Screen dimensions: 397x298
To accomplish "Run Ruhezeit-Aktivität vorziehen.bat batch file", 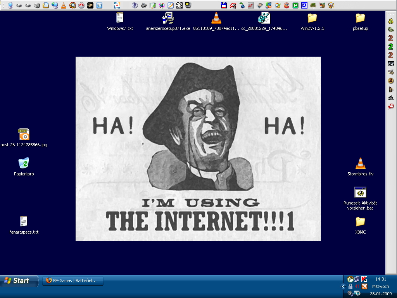I will point(360,198).
